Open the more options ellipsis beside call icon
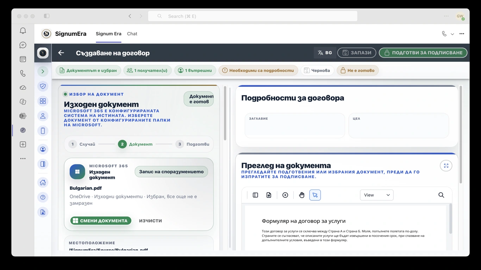This screenshot has height=270, width=481. click(462, 34)
